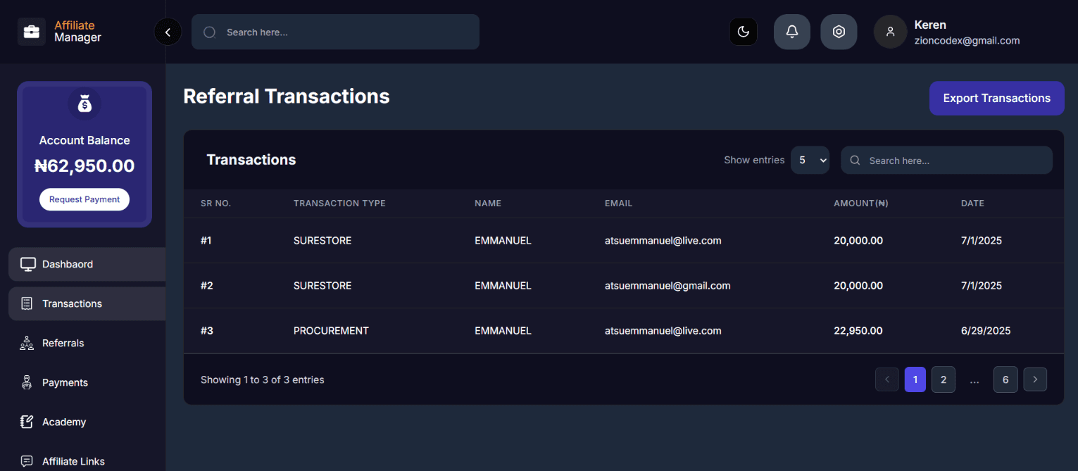Open the settings gear
1078x471 pixels.
coord(839,32)
